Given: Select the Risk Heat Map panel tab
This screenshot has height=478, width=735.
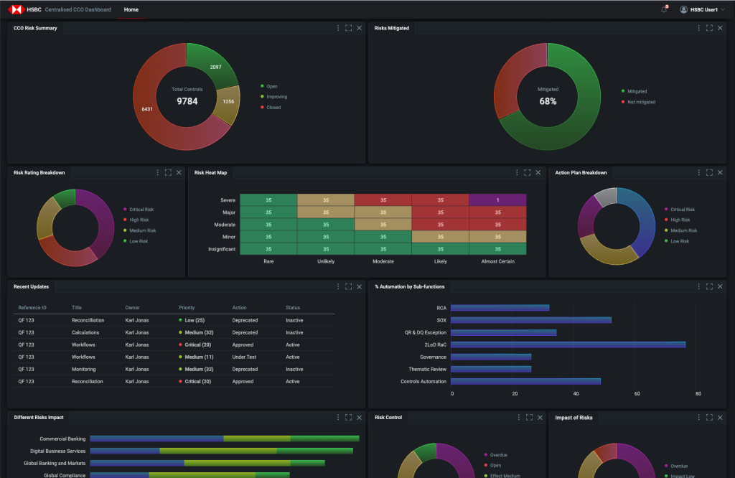Looking at the screenshot, I should (x=210, y=172).
